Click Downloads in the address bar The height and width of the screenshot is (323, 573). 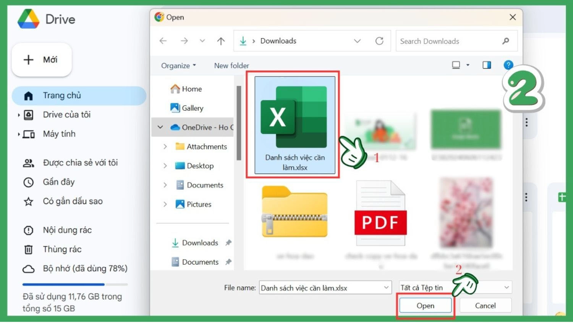(x=278, y=41)
